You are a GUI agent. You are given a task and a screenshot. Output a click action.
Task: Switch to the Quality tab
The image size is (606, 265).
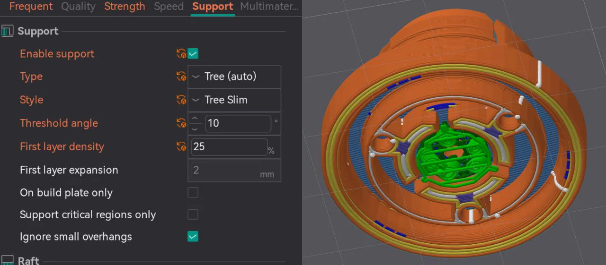coord(78,7)
